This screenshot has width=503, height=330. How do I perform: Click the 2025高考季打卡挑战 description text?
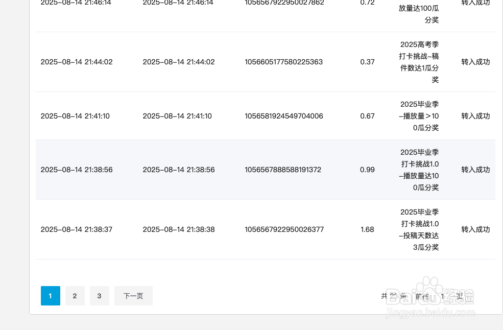coord(419,62)
